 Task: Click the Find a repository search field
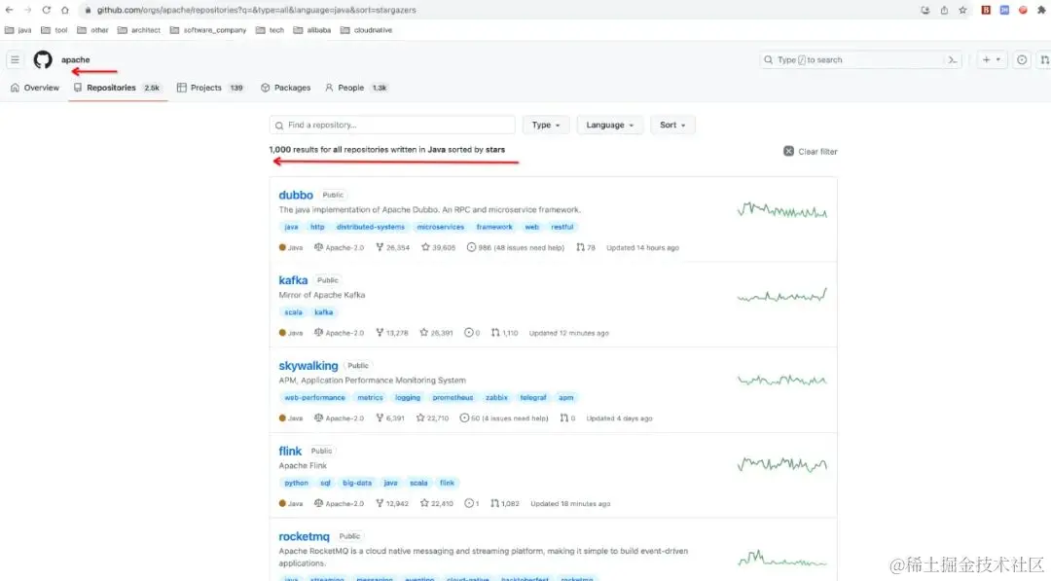click(x=392, y=125)
